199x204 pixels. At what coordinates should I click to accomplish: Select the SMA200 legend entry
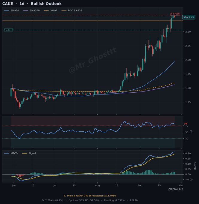[x=31, y=10]
